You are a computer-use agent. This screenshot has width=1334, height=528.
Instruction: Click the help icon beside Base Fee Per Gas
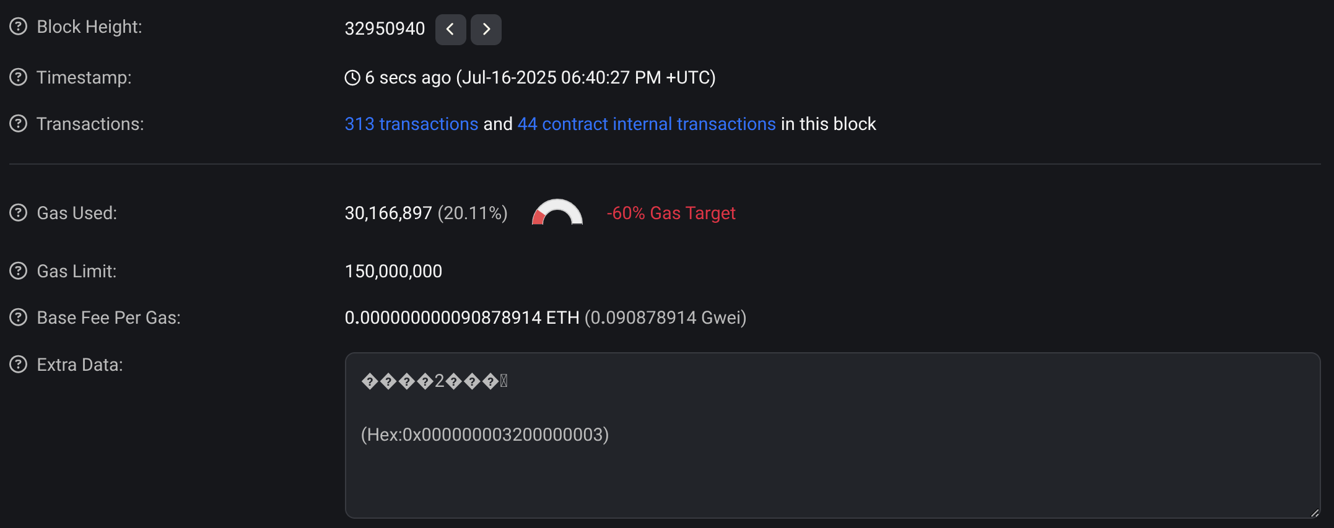[18, 318]
